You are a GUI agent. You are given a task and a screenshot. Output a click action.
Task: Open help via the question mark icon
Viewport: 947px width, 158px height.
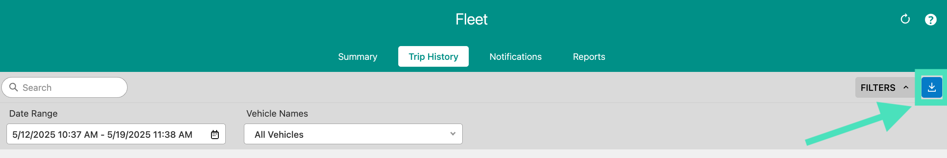click(x=931, y=20)
